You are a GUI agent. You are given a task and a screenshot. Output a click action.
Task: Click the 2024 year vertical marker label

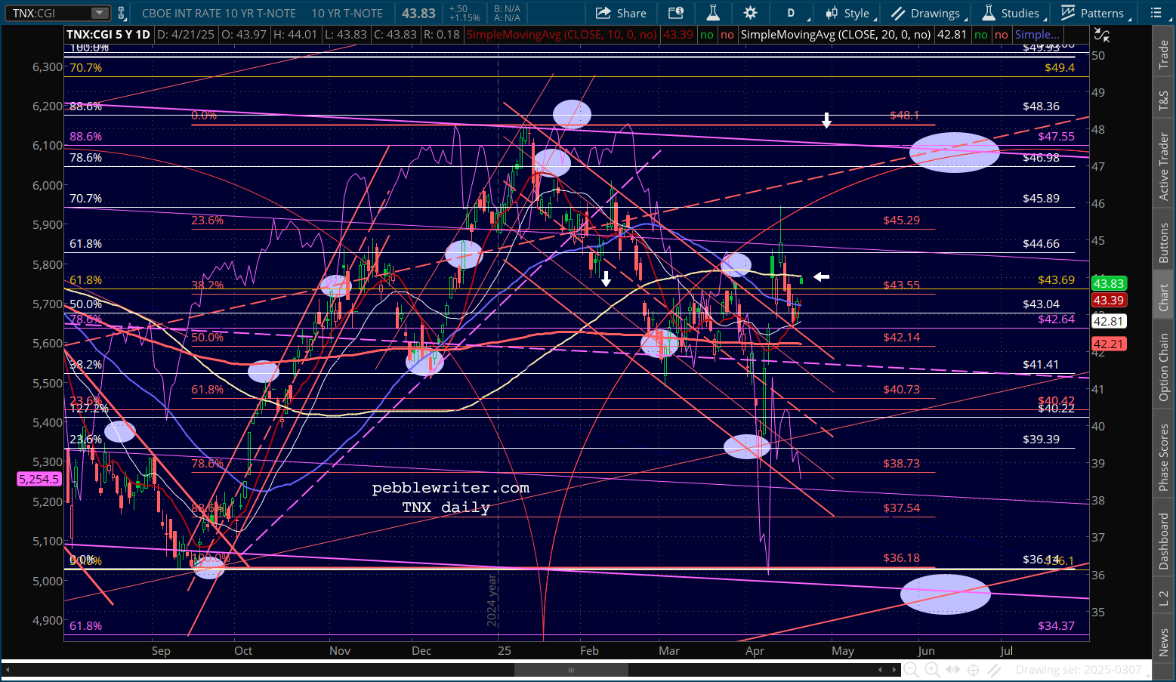[x=491, y=600]
